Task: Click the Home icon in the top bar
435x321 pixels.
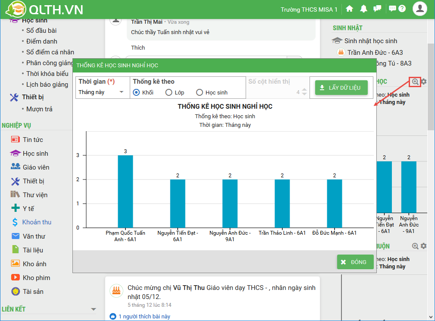Action: coord(350,9)
